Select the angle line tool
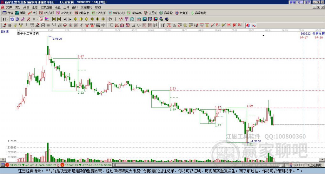Image resolution: width=325 pixels, height=174 pixels. (133, 25)
